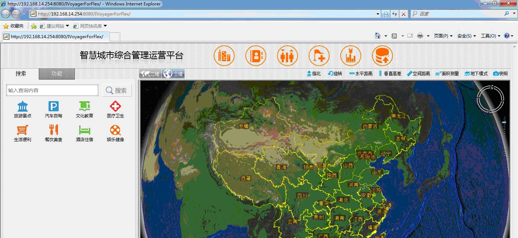
Task: Select the 餐饮美食 fork and knife icon
Action: pyautogui.click(x=54, y=130)
